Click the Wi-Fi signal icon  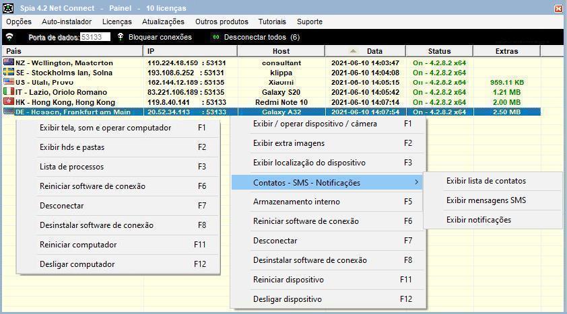tap(9, 37)
